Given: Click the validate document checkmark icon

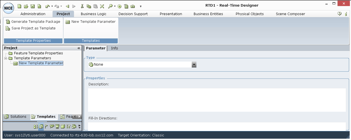Looking at the screenshot, I should (x=39, y=6).
